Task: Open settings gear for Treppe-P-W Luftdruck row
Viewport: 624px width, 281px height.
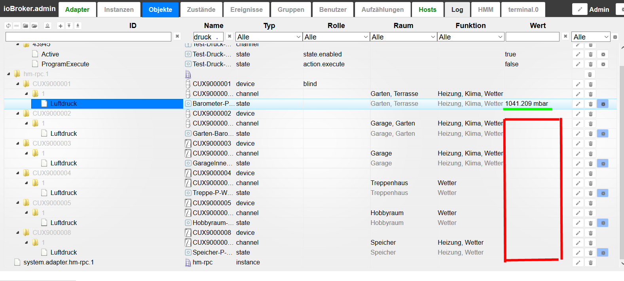Action: coord(603,193)
